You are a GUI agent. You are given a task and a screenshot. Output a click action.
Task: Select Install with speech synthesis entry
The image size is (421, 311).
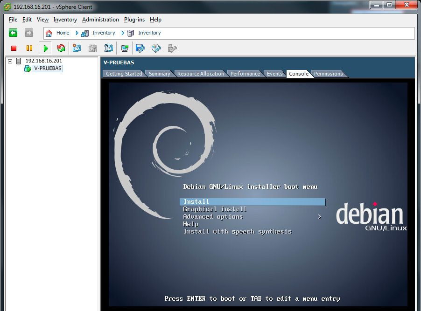238,232
